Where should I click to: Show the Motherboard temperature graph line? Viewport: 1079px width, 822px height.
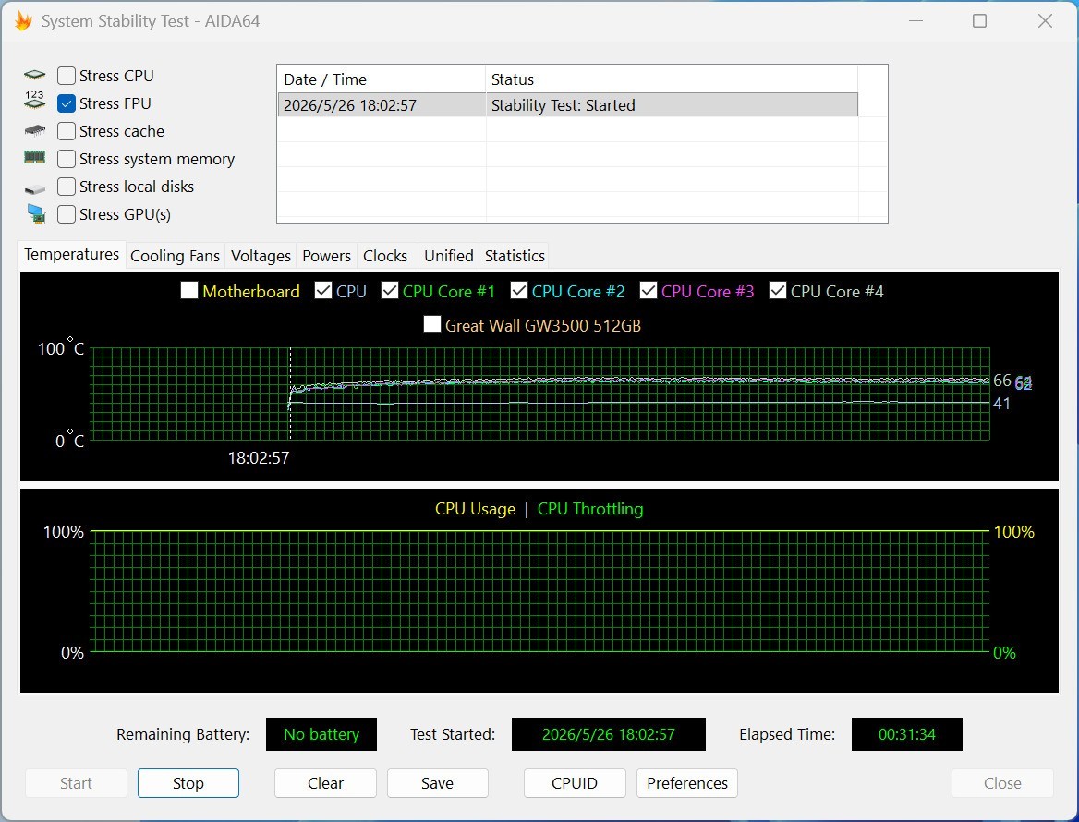coord(189,290)
